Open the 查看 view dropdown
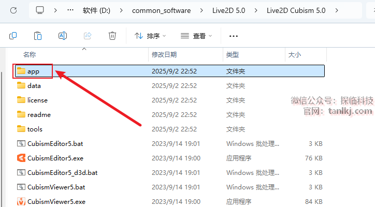This screenshot has width=375, height=207. pyautogui.click(x=196, y=36)
